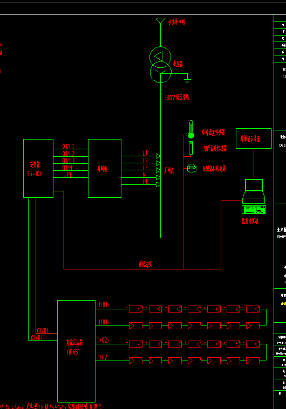The image size is (286, 409).
Task: Click the 1/01- string label
Action: click(104, 322)
